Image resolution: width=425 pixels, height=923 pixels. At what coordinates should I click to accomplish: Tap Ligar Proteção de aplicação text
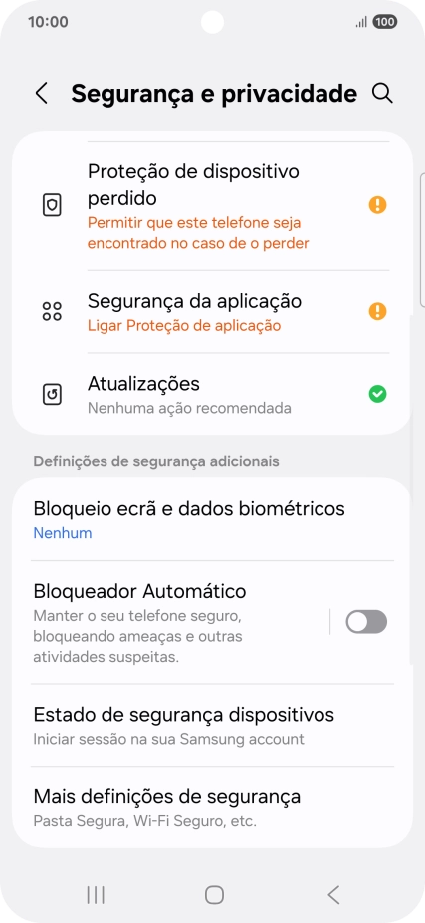click(x=184, y=326)
